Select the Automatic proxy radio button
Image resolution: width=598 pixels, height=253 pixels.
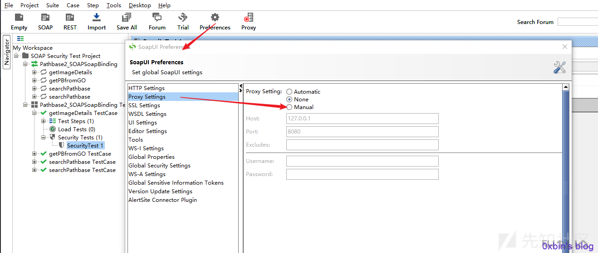tap(289, 91)
